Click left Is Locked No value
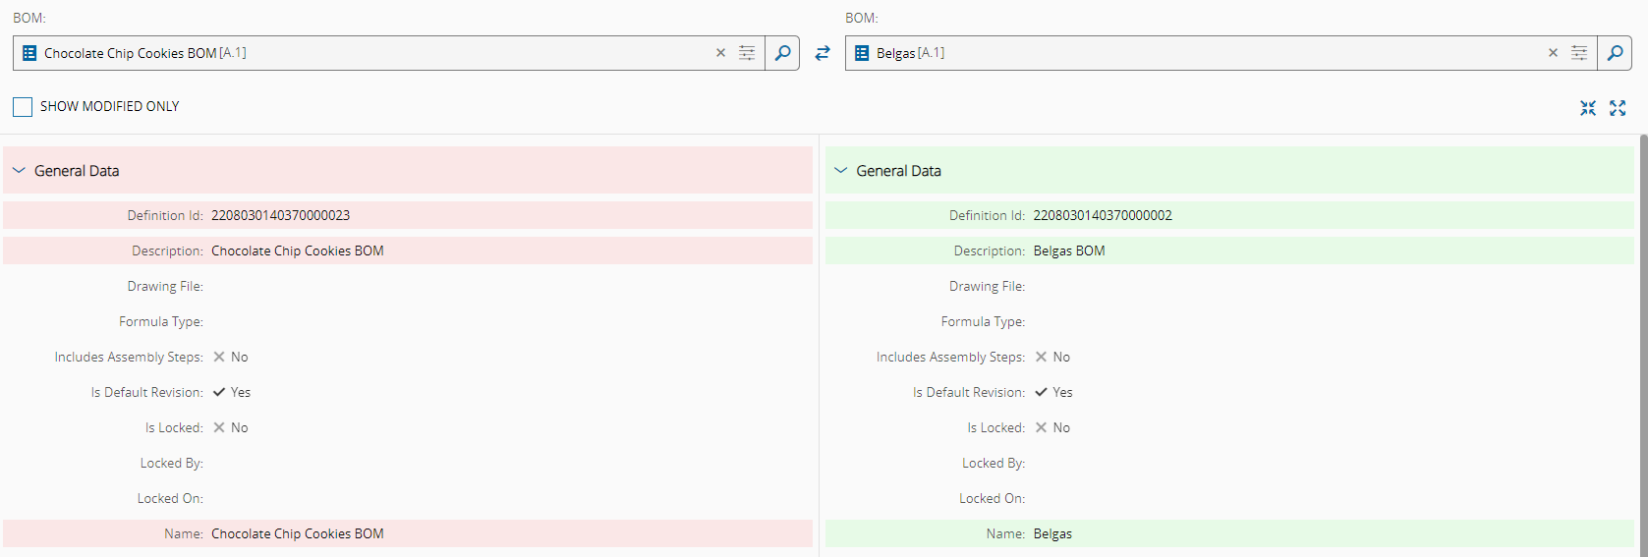Viewport: 1648px width, 557px height. [231, 427]
